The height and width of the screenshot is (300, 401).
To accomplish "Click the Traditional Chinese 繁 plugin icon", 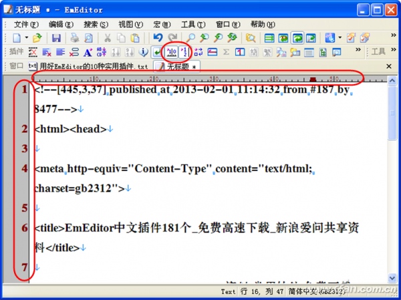I will pos(267,52).
